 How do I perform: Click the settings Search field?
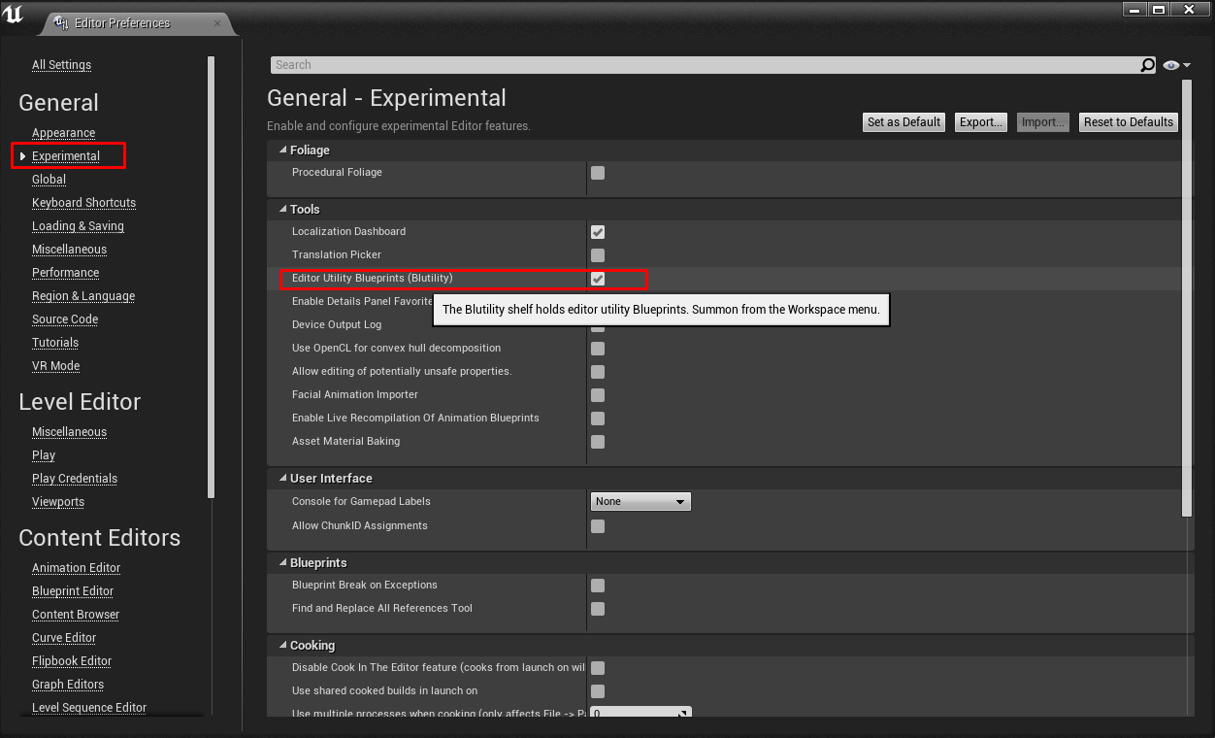(x=706, y=65)
